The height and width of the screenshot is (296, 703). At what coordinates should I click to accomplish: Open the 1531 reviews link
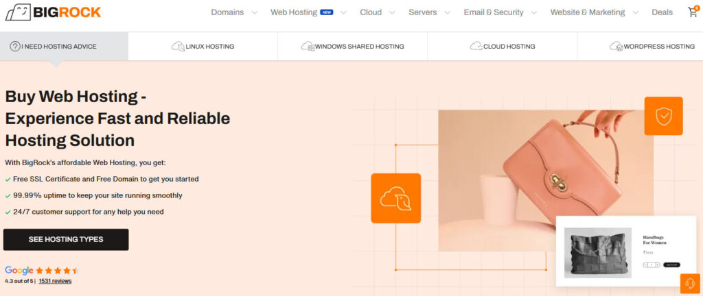tap(55, 281)
